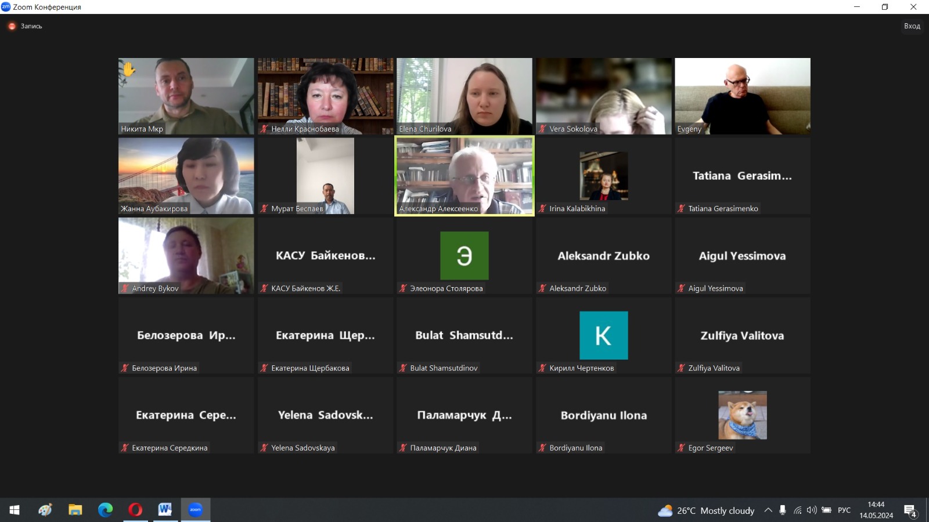Select Александр Алексеенко's highlighted video tile
929x522 pixels.
(x=464, y=174)
